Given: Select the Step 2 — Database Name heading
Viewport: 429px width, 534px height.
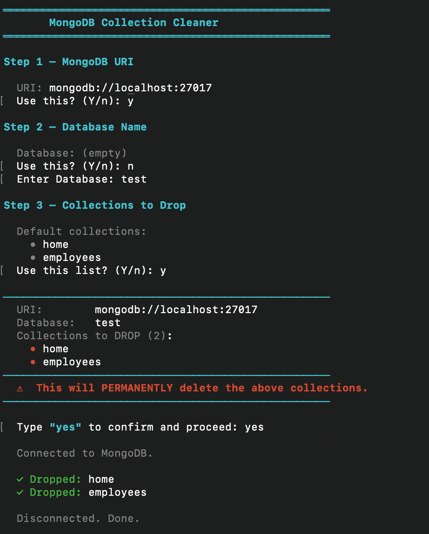Looking at the screenshot, I should (x=75, y=127).
